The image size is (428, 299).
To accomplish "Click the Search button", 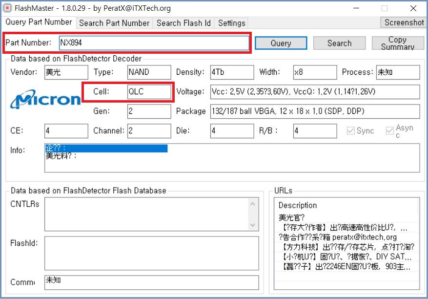I will click(x=339, y=43).
